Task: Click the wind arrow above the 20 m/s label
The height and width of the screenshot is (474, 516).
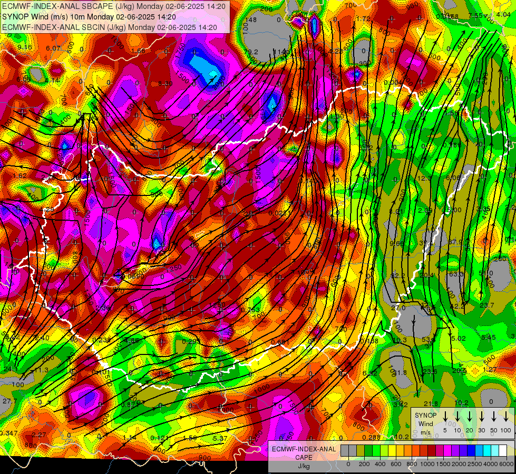Action: [470, 417]
